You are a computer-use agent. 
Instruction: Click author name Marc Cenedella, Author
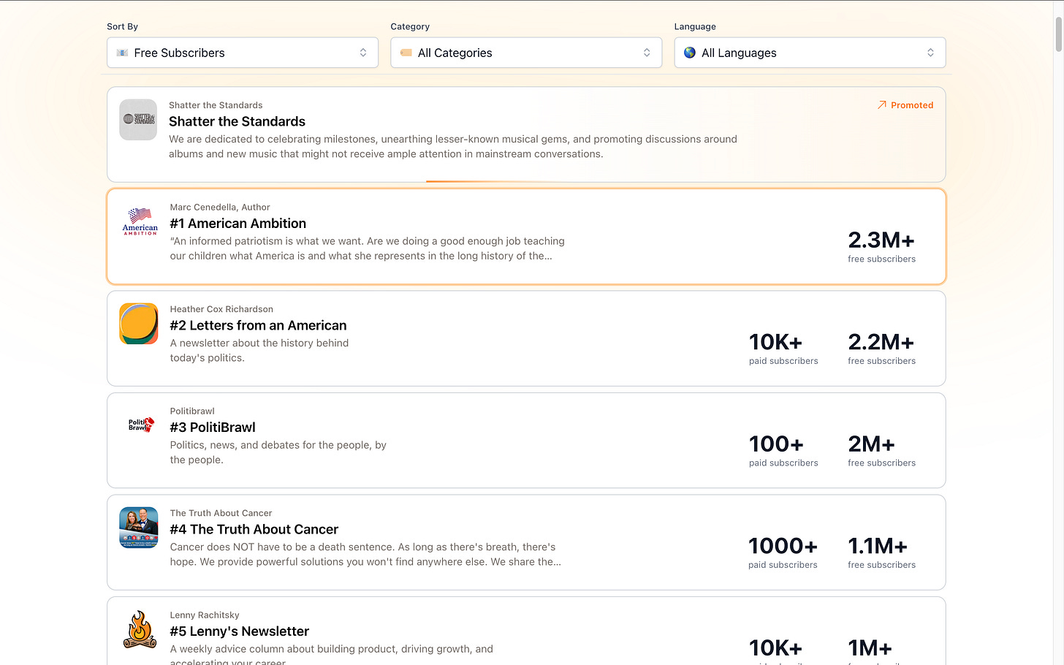click(x=220, y=208)
